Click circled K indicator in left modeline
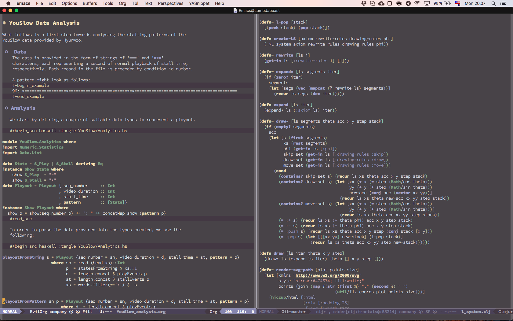This screenshot has height=321, width=513. point(78,312)
